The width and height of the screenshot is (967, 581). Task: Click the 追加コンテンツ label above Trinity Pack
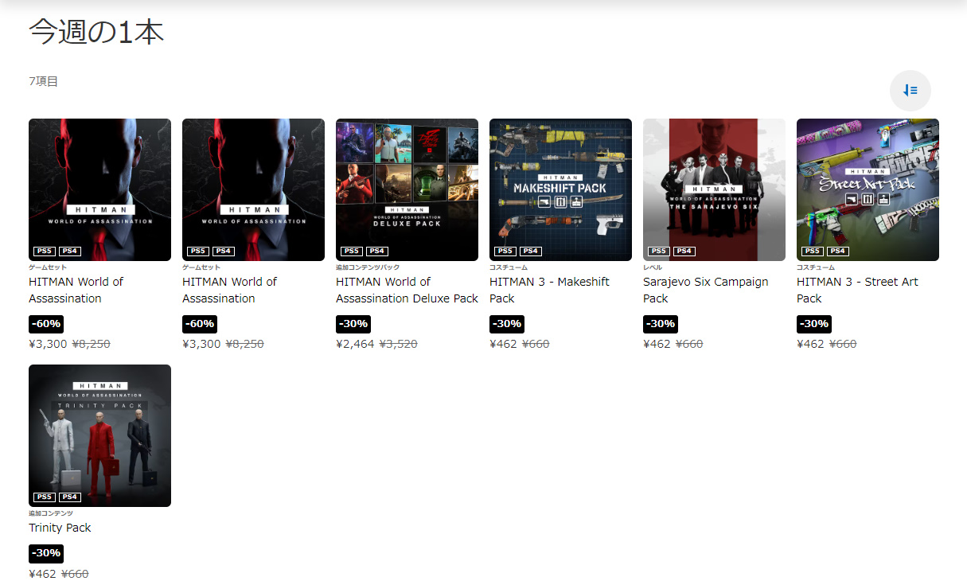(x=51, y=513)
